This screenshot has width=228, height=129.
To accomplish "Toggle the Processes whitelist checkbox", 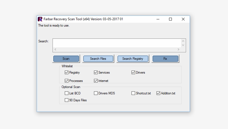I will point(66,81).
